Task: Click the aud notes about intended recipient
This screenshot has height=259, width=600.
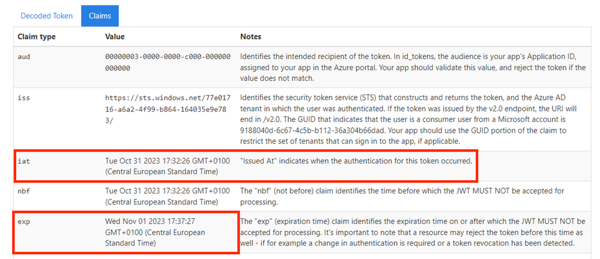Action: [413, 68]
